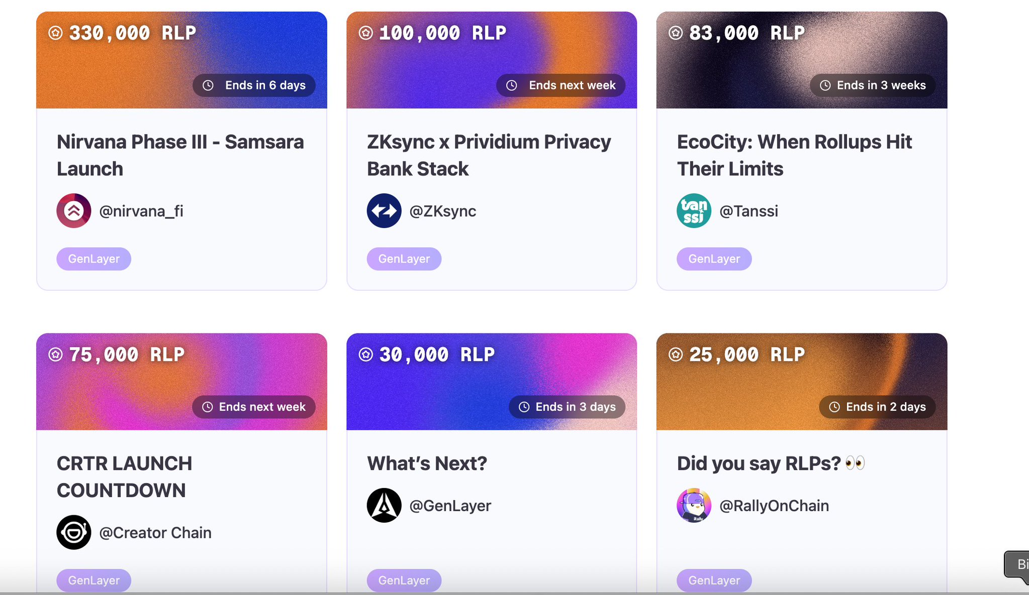The image size is (1029, 595).
Task: Click the GenLayer triangle logo avatar
Action: tap(384, 505)
